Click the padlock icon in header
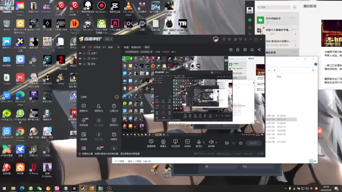 point(238,49)
